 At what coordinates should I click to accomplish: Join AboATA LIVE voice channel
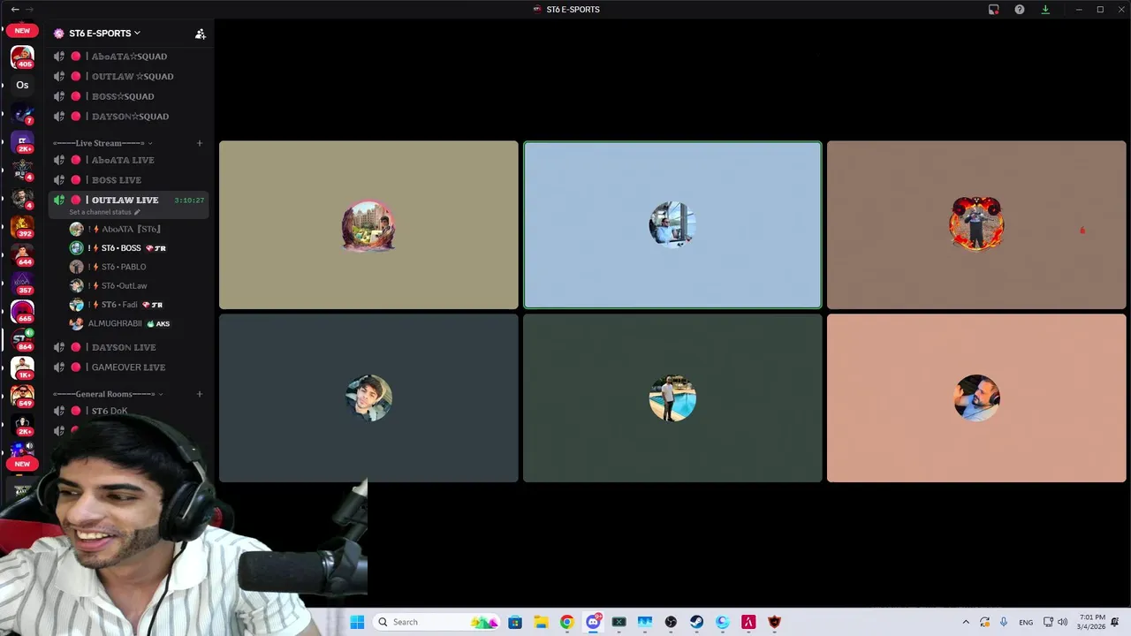[x=129, y=160]
